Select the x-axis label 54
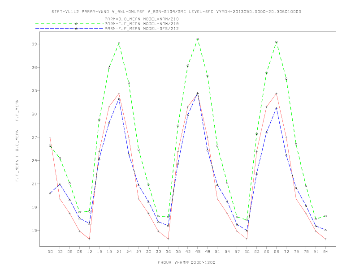The width and height of the screenshot is (355, 274). (x=227, y=252)
